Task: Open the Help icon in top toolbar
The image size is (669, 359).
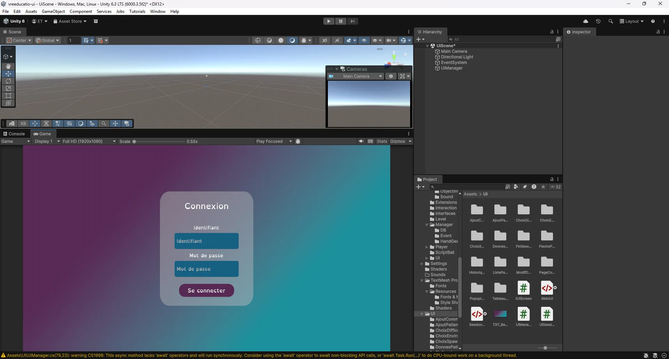Action: (x=653, y=21)
